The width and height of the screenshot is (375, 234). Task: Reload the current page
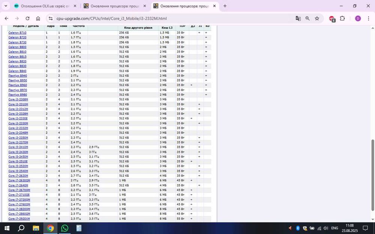coord(27,18)
